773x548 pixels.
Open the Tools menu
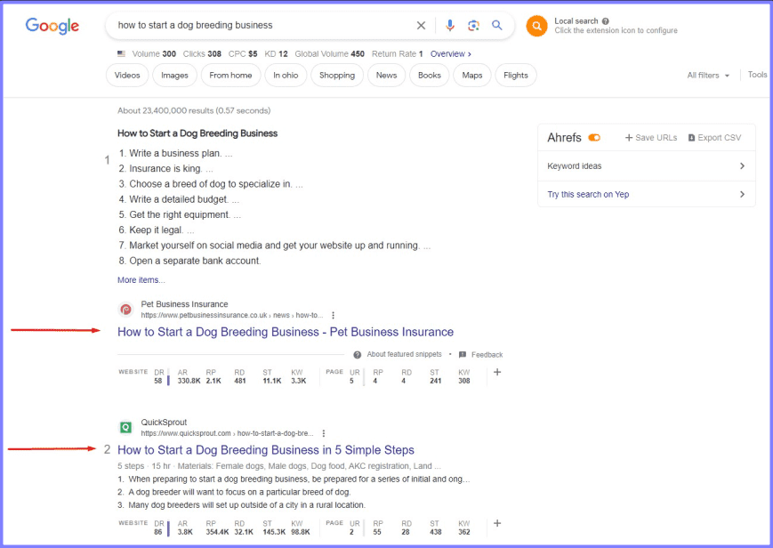tap(757, 75)
